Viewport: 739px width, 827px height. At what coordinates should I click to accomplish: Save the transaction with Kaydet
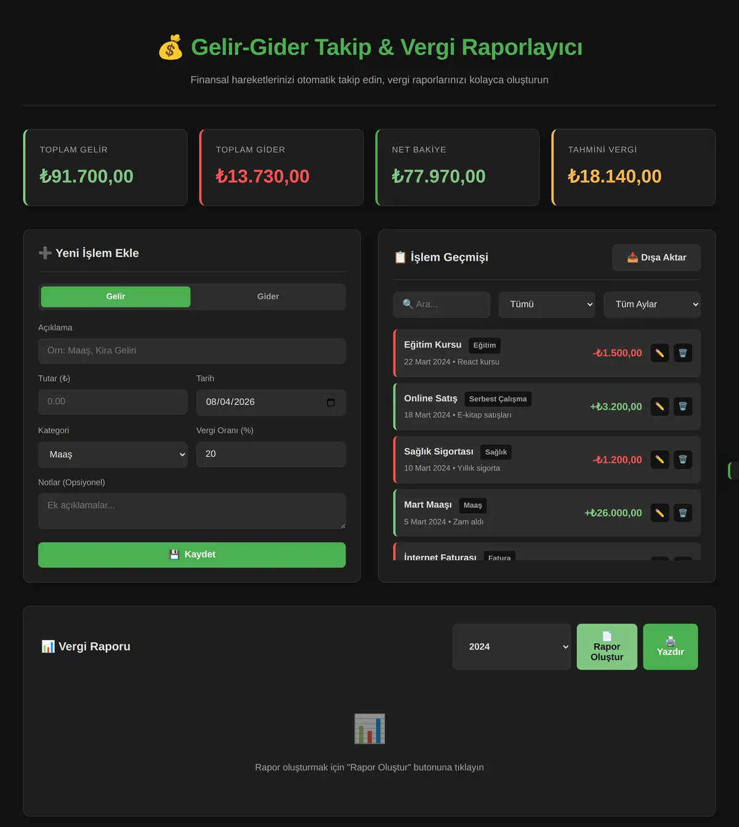[192, 555]
